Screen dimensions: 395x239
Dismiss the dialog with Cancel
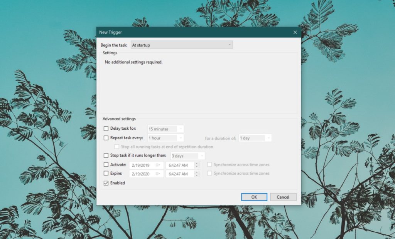pyautogui.click(x=283, y=197)
